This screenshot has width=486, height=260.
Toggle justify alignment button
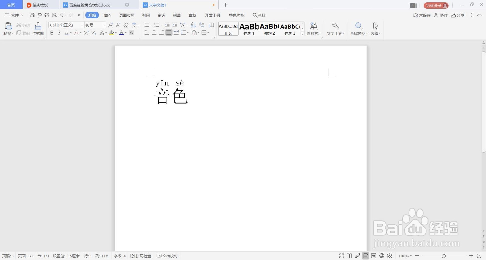coord(169,33)
